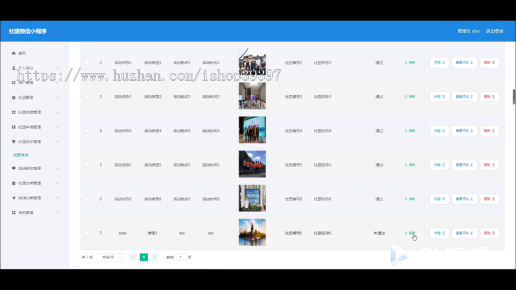Click 审核 for the 未通过 row 7

(410, 233)
